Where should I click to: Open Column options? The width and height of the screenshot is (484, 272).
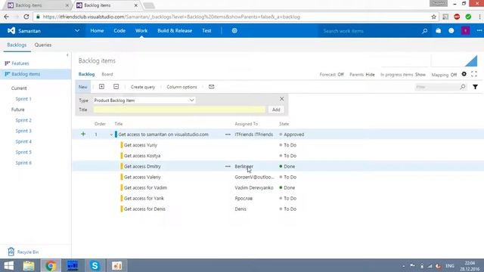(x=181, y=87)
